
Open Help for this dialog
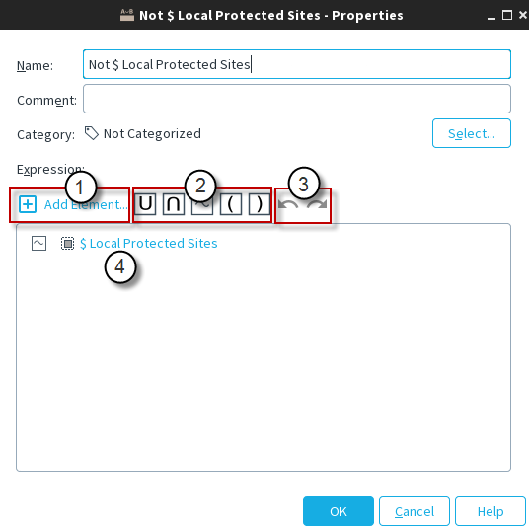click(x=491, y=511)
